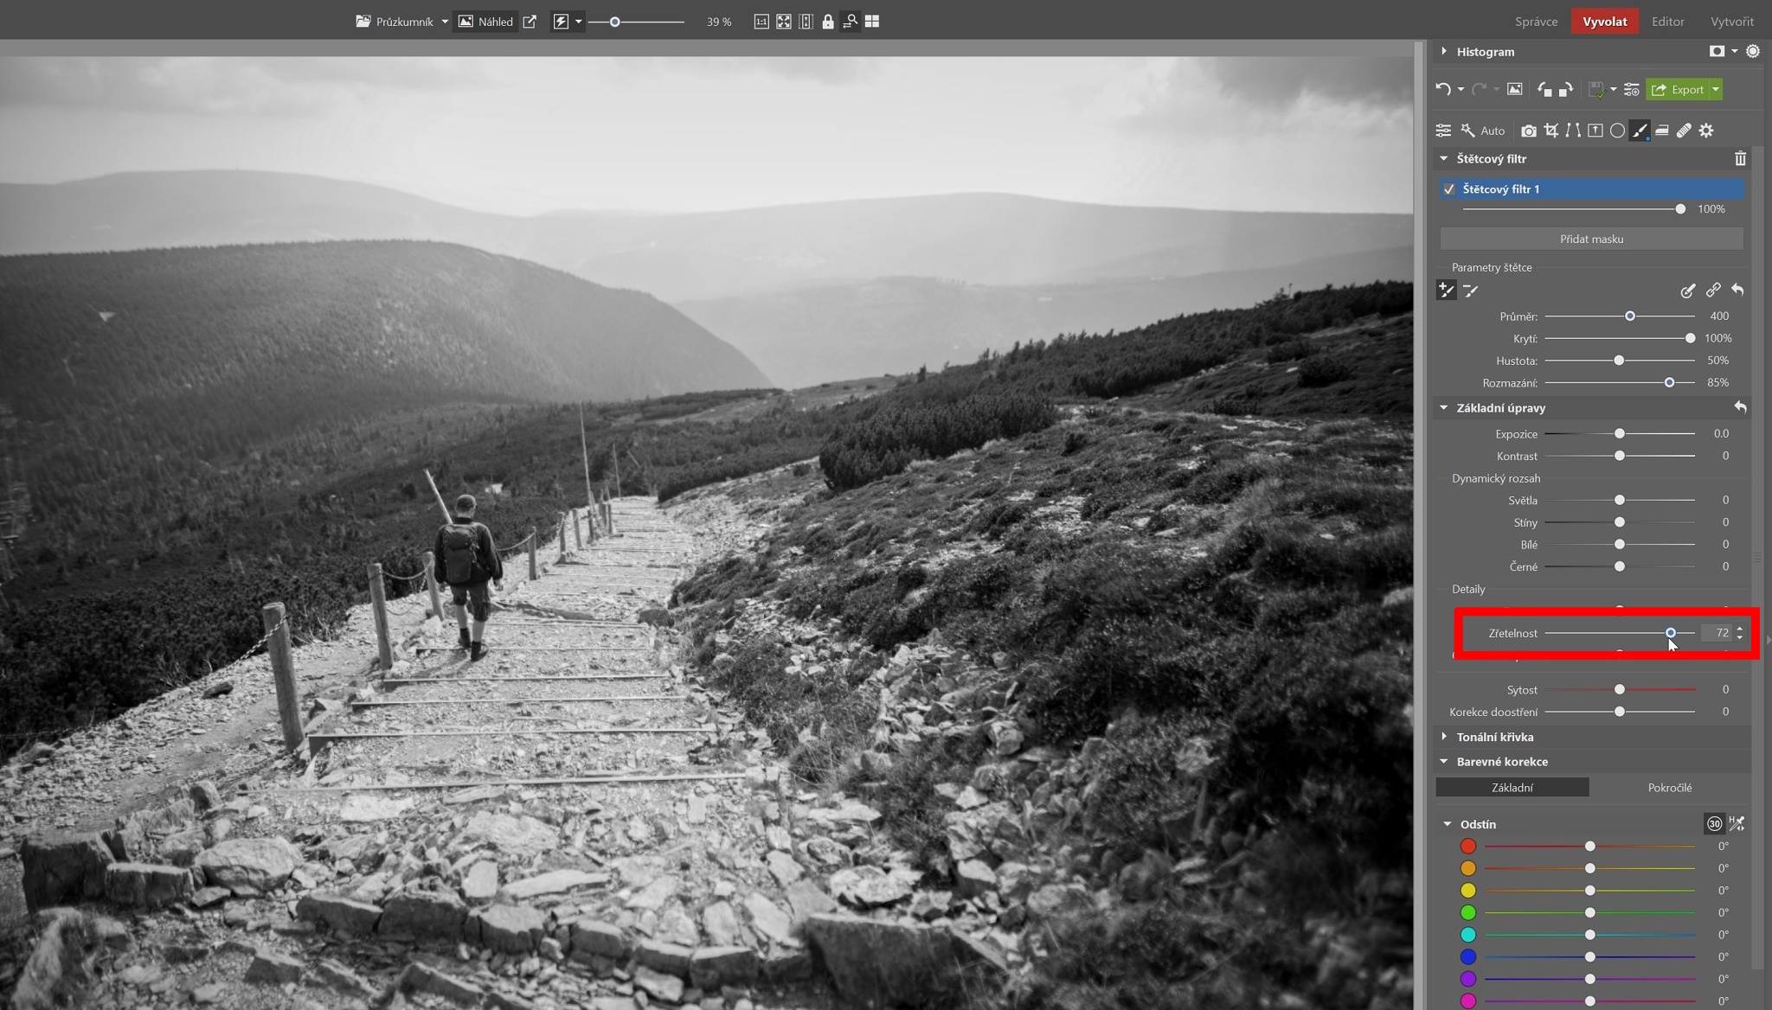Click the Redo arrow icon
The height and width of the screenshot is (1010, 1772).
1479,89
